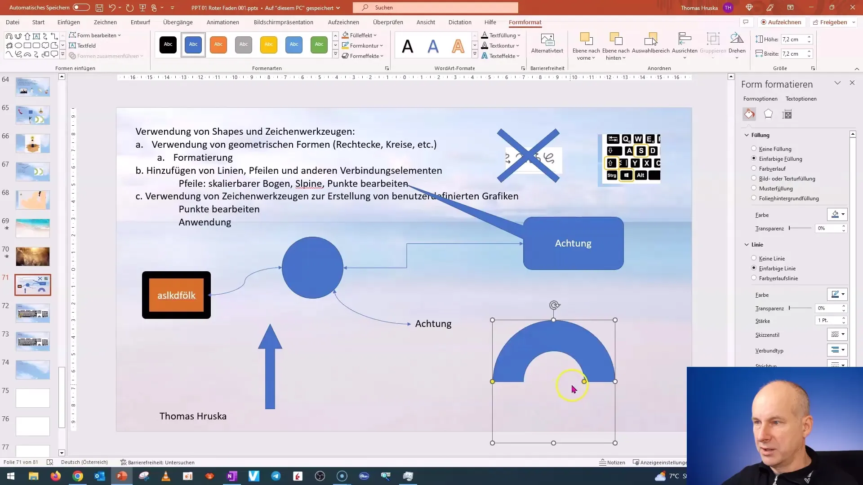
Task: Click Ebene nach hinten icon
Action: 616,40
